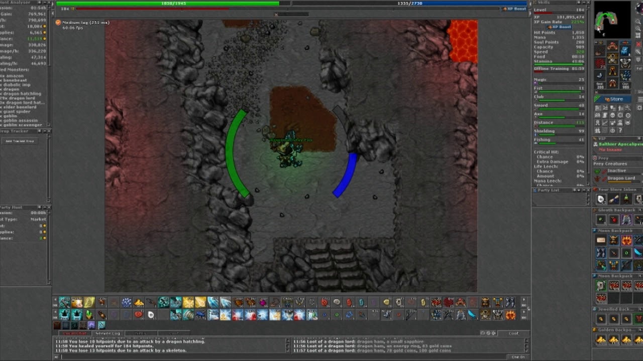This screenshot has height=361, width=643.
Task: Click the magenta item icon in action bar
Action: coord(263,302)
